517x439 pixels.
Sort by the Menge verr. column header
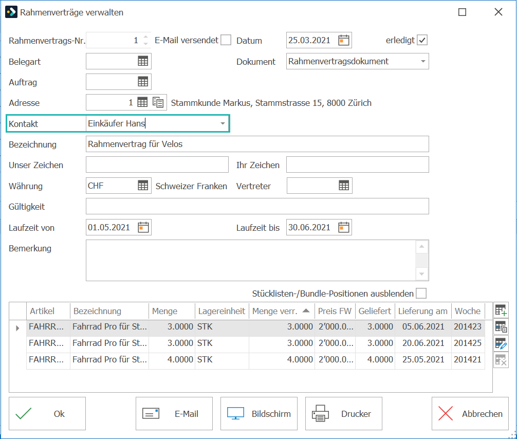[x=282, y=311]
